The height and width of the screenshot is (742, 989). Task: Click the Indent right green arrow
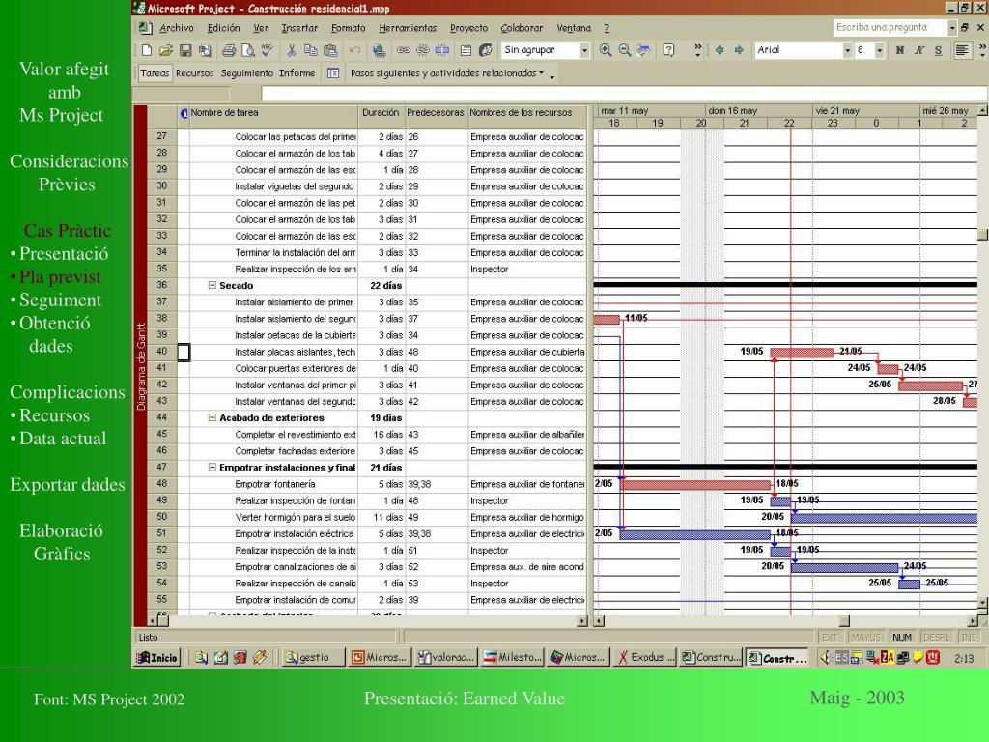[739, 50]
